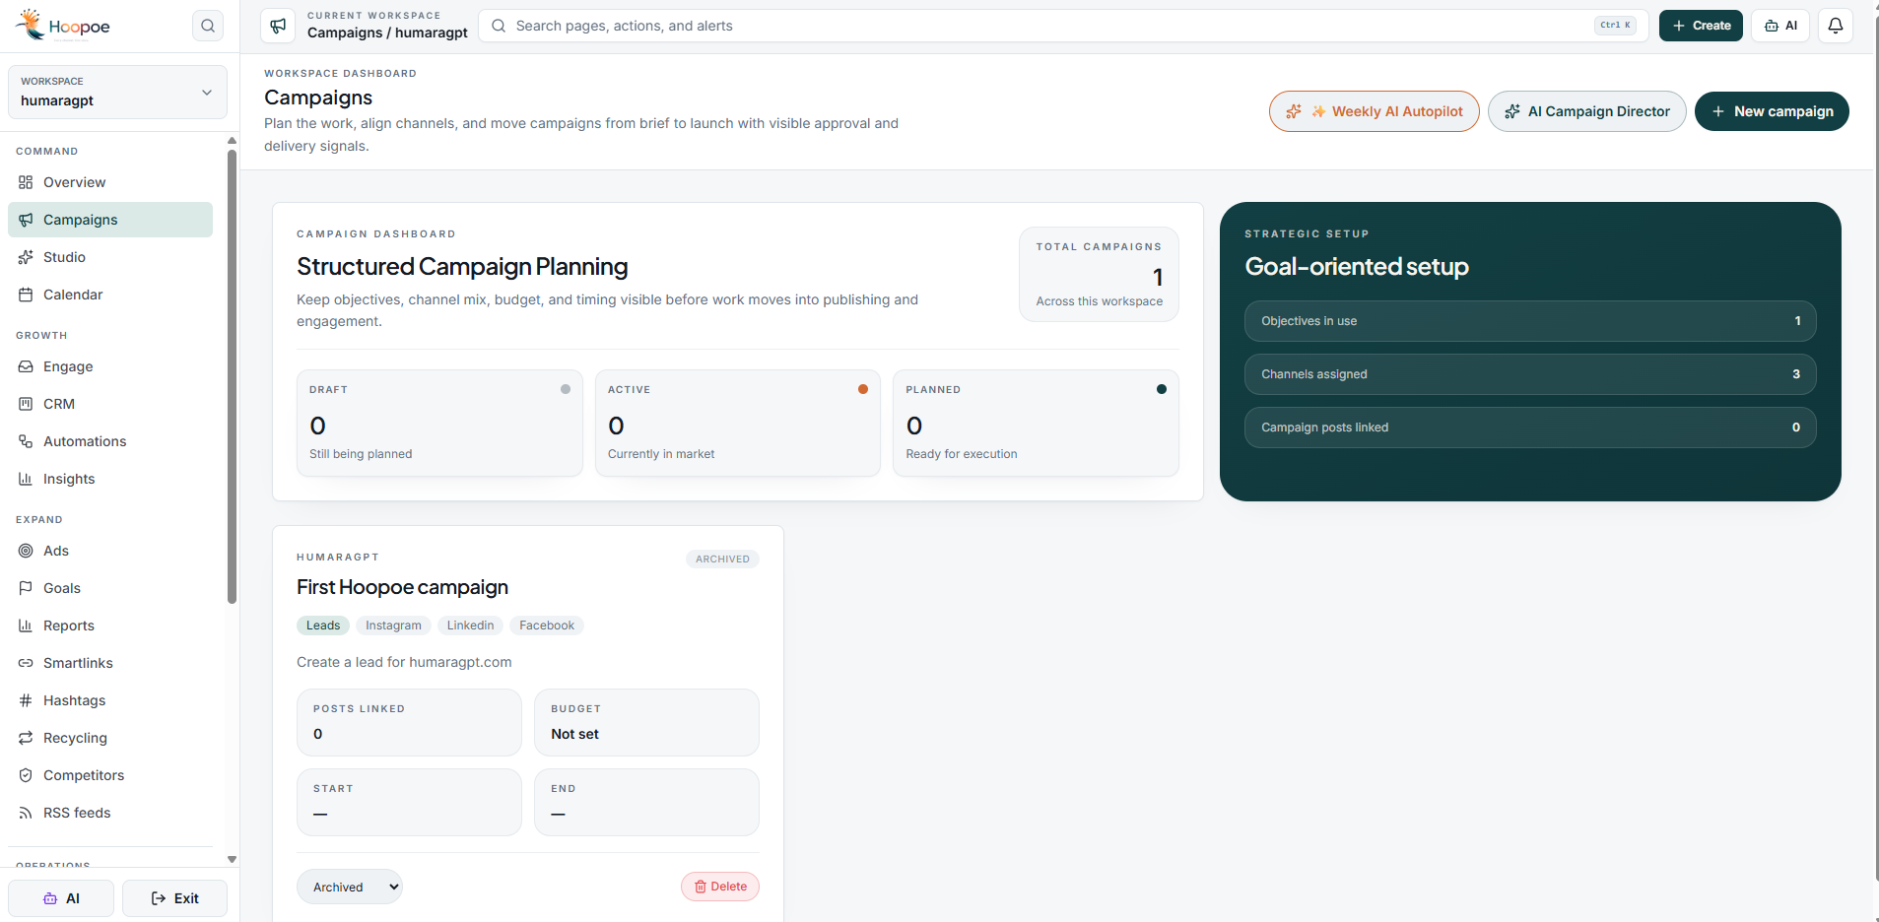Click the Ads target icon
Viewport: 1879px width, 922px height.
(x=26, y=551)
